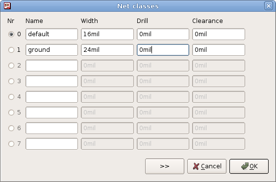Click the disabled Clearance field of class 7

point(219,144)
